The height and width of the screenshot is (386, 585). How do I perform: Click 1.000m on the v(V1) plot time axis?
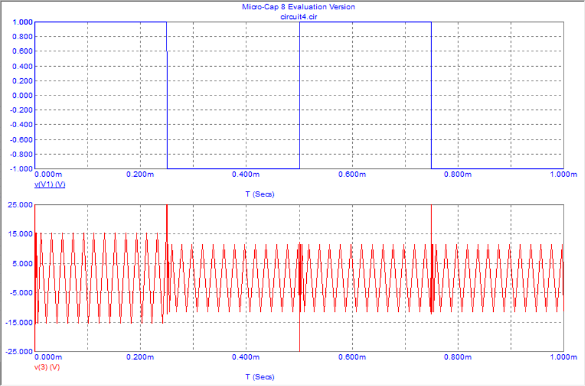(x=564, y=174)
